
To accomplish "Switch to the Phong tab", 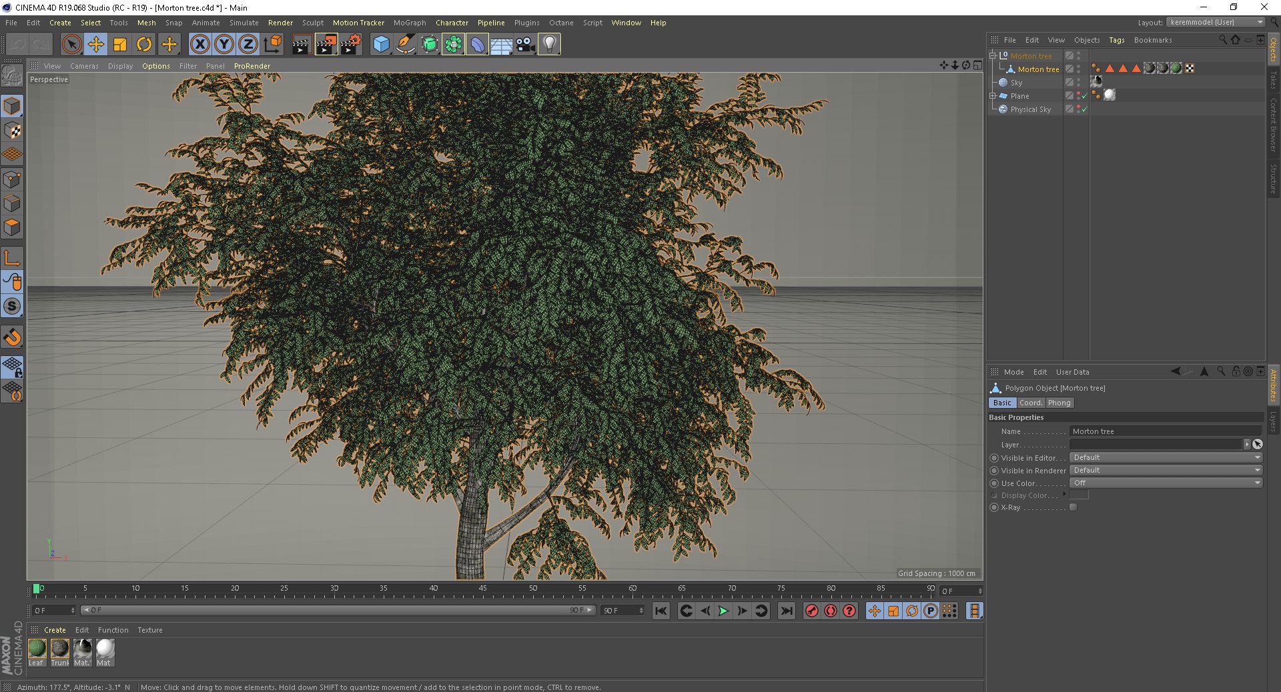I will pos(1059,403).
